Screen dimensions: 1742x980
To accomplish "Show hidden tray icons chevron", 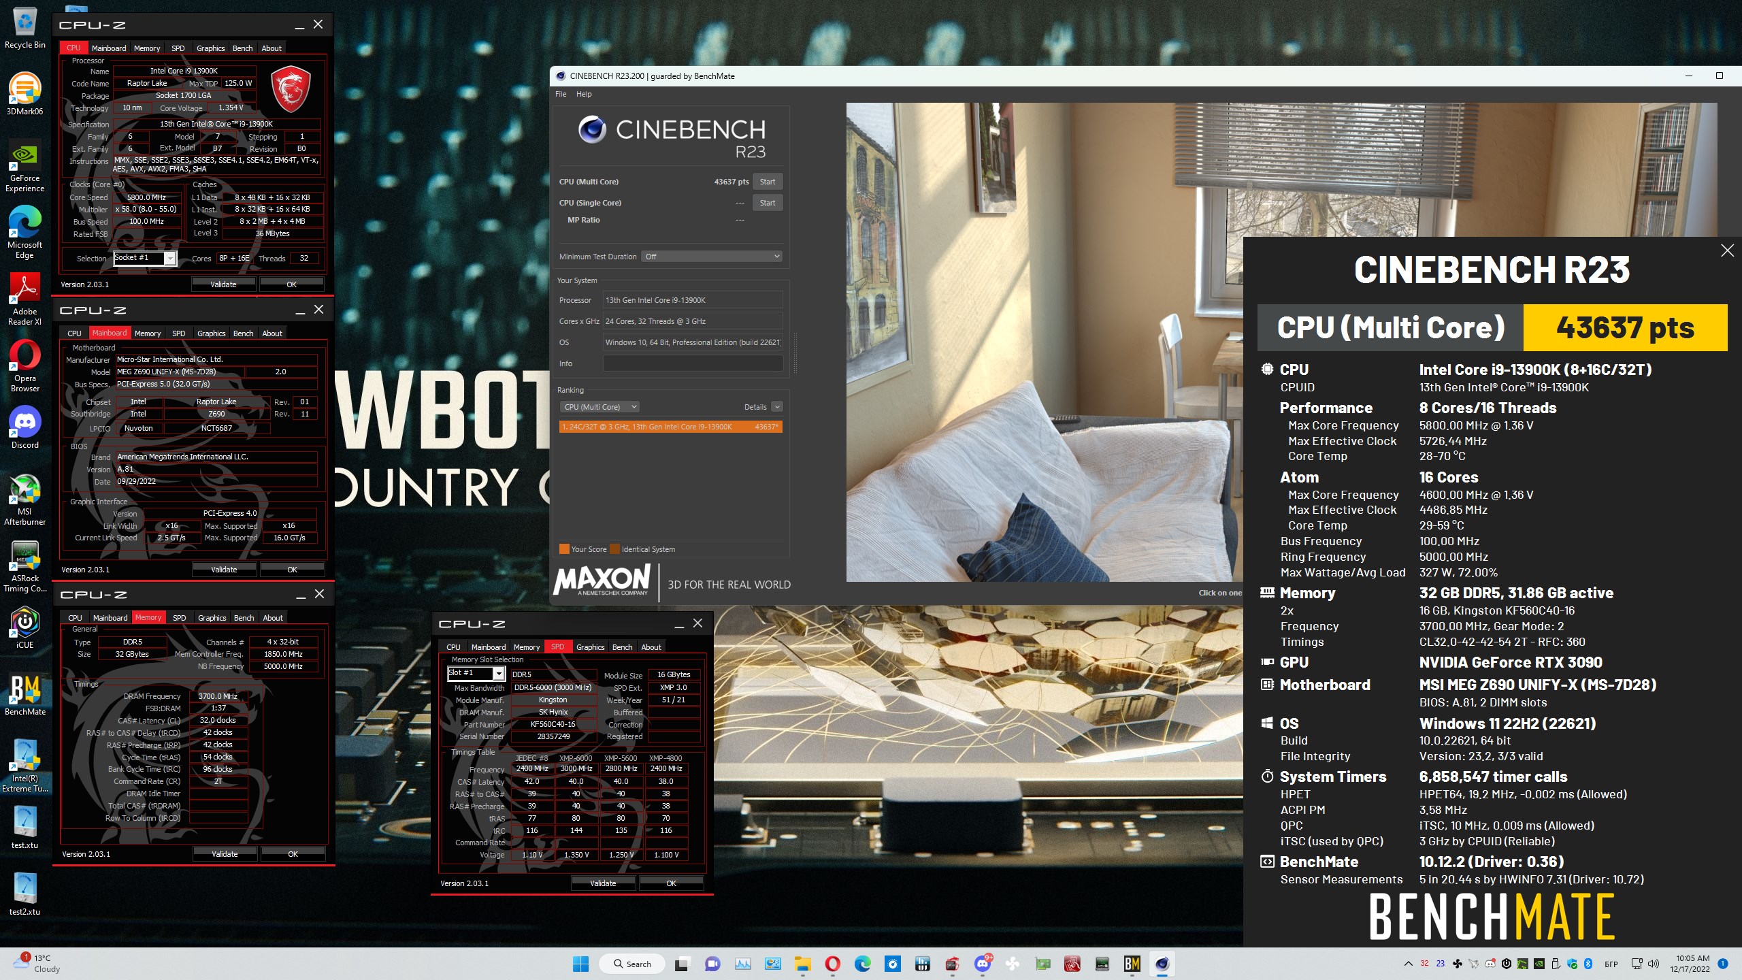I will click(x=1408, y=964).
